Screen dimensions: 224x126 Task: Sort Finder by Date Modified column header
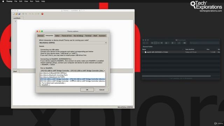coord(190,49)
